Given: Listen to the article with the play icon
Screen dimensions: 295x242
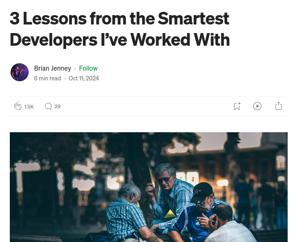Looking at the screenshot, I should (x=257, y=106).
